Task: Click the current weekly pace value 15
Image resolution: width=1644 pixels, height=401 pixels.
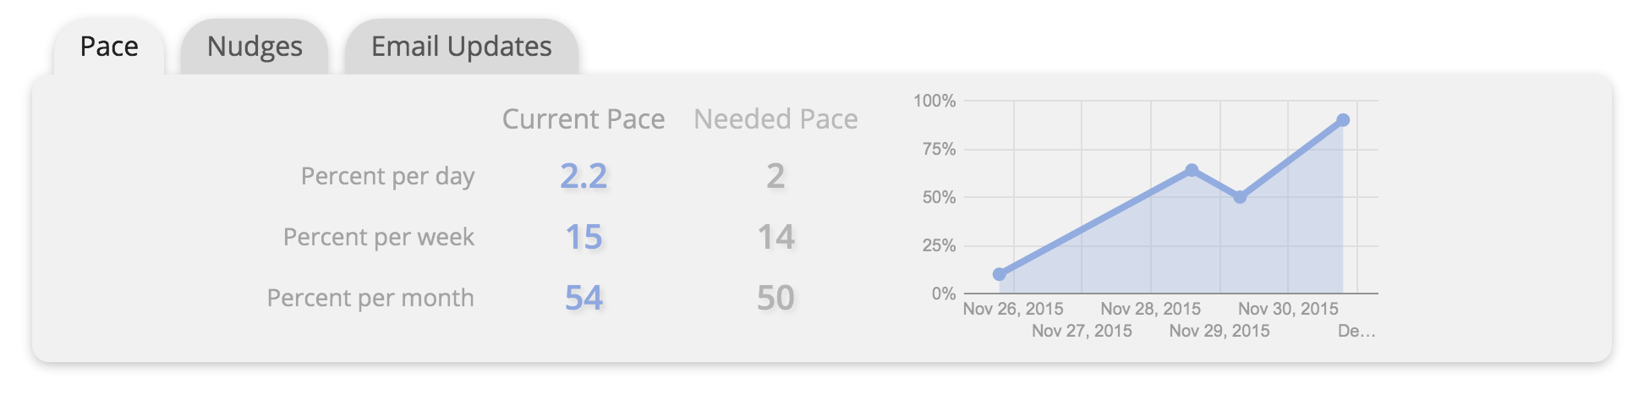Action: point(584,237)
